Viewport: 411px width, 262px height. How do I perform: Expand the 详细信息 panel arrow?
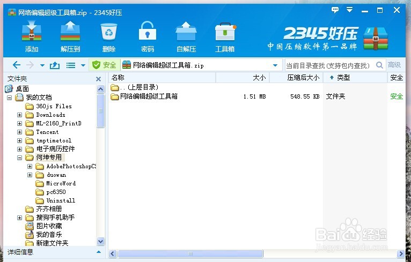point(99,252)
